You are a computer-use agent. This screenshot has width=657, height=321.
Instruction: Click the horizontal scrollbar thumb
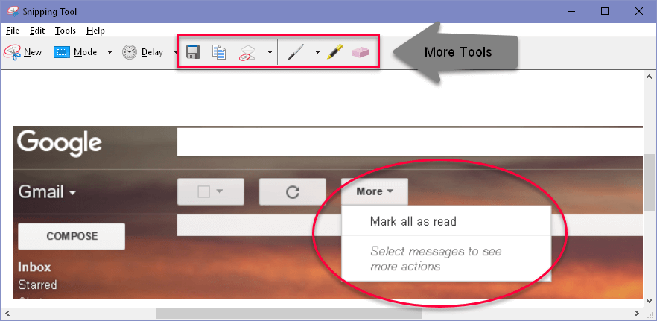289,313
